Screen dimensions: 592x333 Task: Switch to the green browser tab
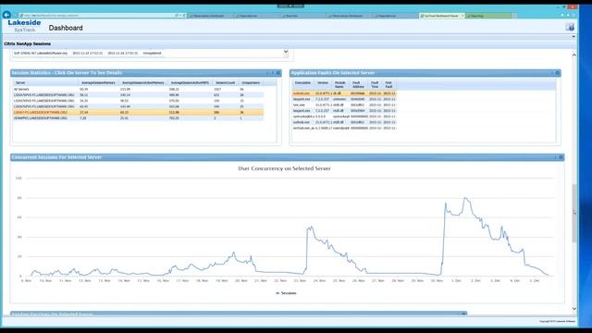(488, 16)
